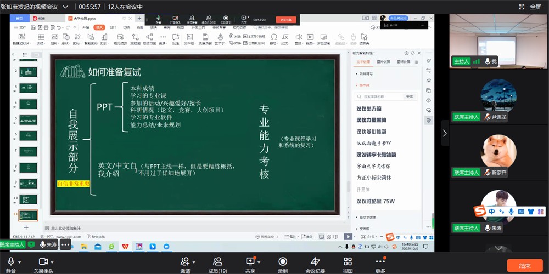Click the 视图 layout view icon

point(348,262)
